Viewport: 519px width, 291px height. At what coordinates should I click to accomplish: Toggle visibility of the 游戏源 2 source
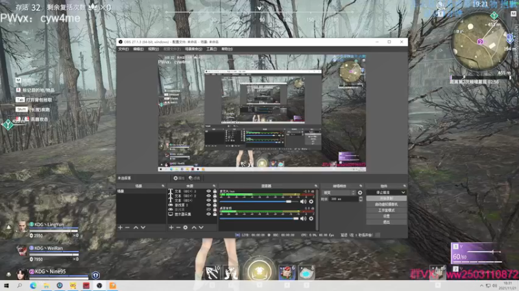click(208, 205)
